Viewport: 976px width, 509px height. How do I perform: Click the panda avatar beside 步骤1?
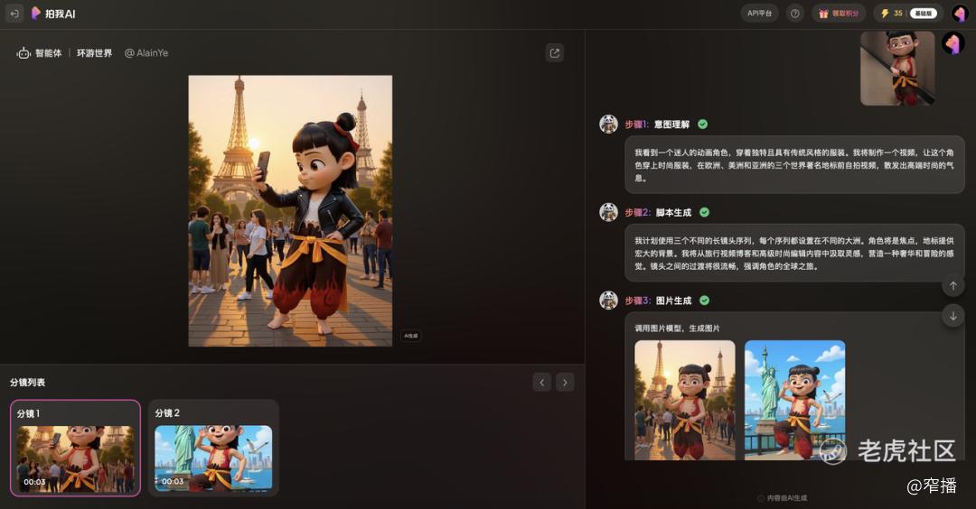(x=608, y=125)
